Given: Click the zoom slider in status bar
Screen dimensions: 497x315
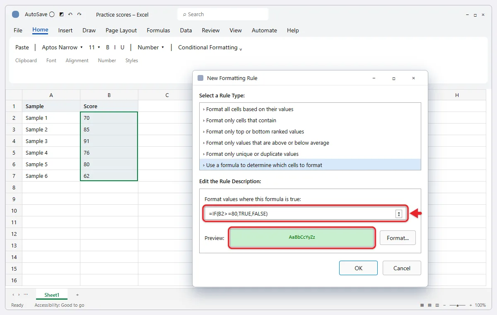Looking at the screenshot, I should point(457,305).
